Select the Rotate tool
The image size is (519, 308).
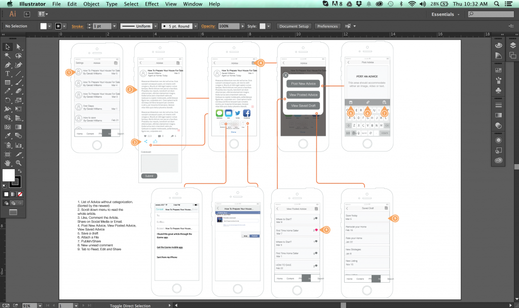[8, 100]
